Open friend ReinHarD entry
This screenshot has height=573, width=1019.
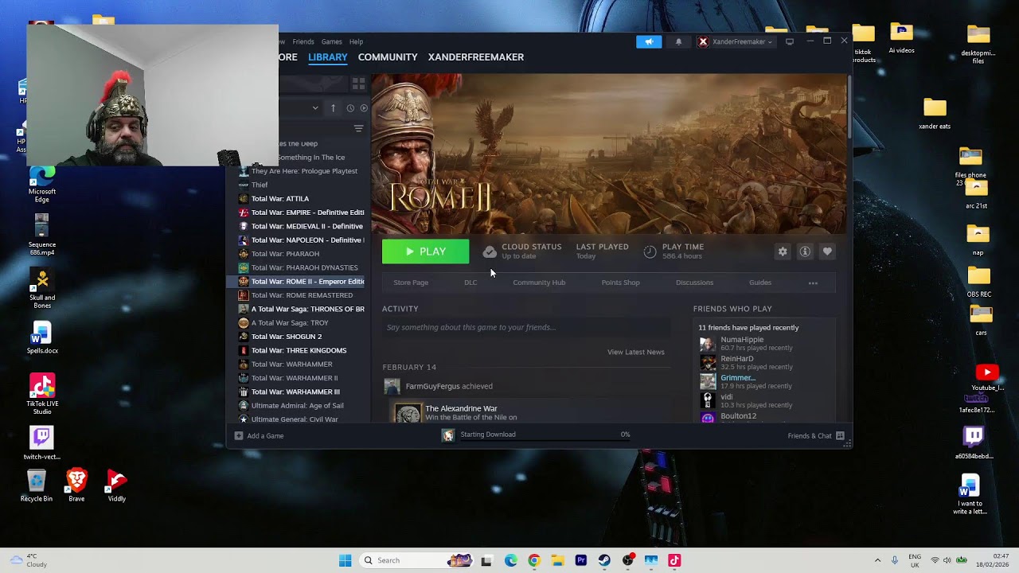pos(764,363)
